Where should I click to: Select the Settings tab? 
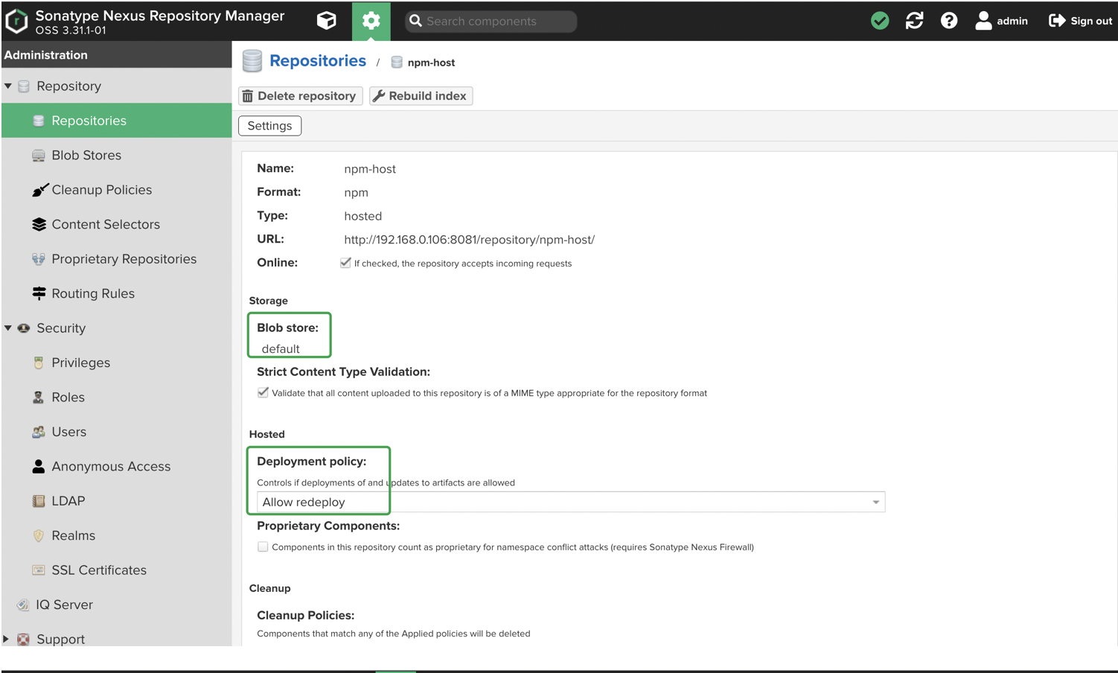269,126
